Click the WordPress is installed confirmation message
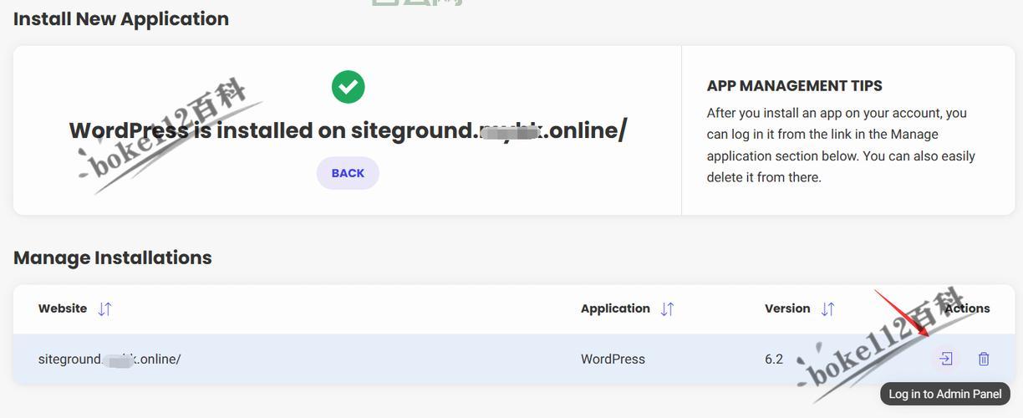Viewport: 1023px width, 418px height. (348, 130)
